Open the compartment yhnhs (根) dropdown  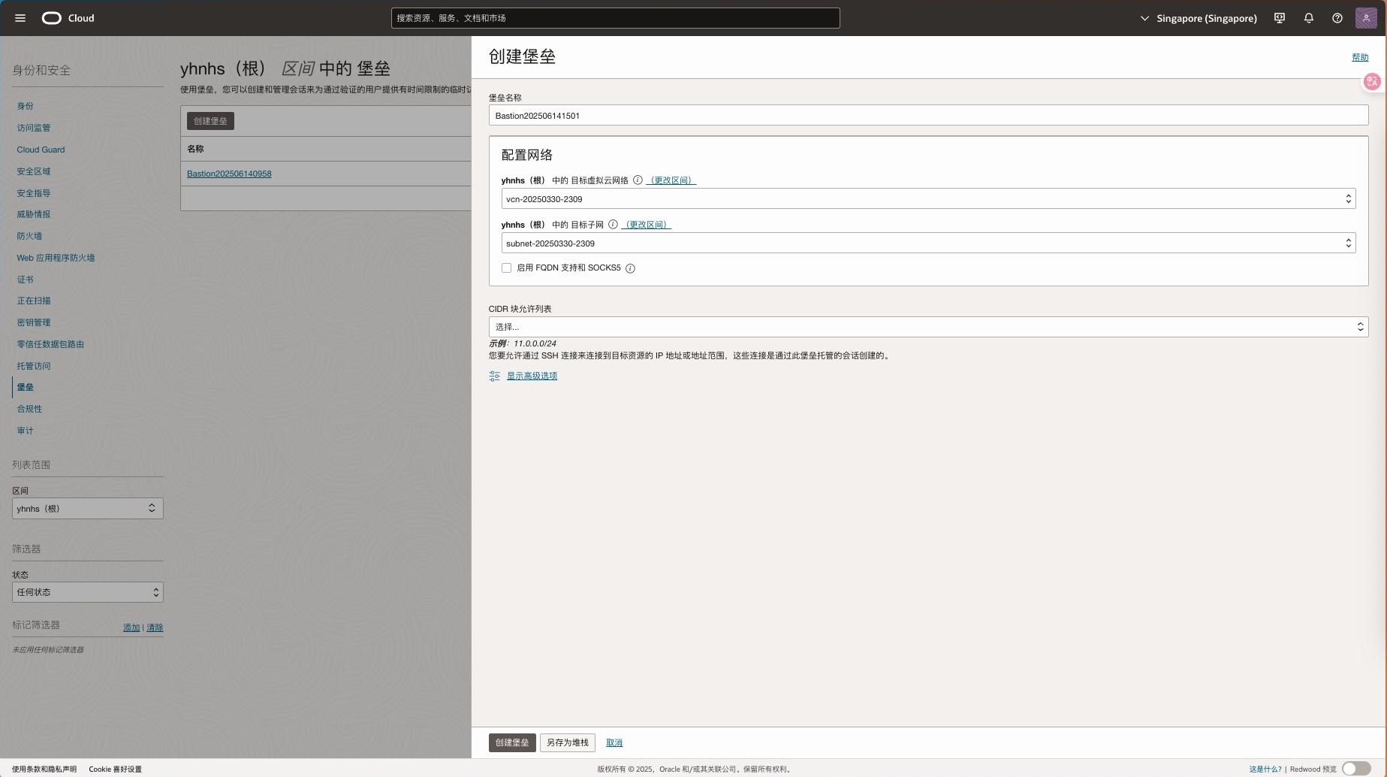pos(88,509)
